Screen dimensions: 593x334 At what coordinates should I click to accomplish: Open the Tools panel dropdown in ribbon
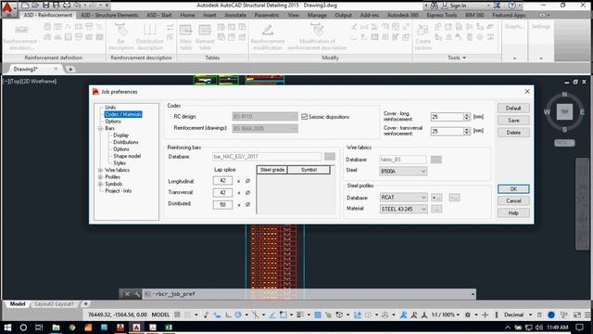point(457,58)
